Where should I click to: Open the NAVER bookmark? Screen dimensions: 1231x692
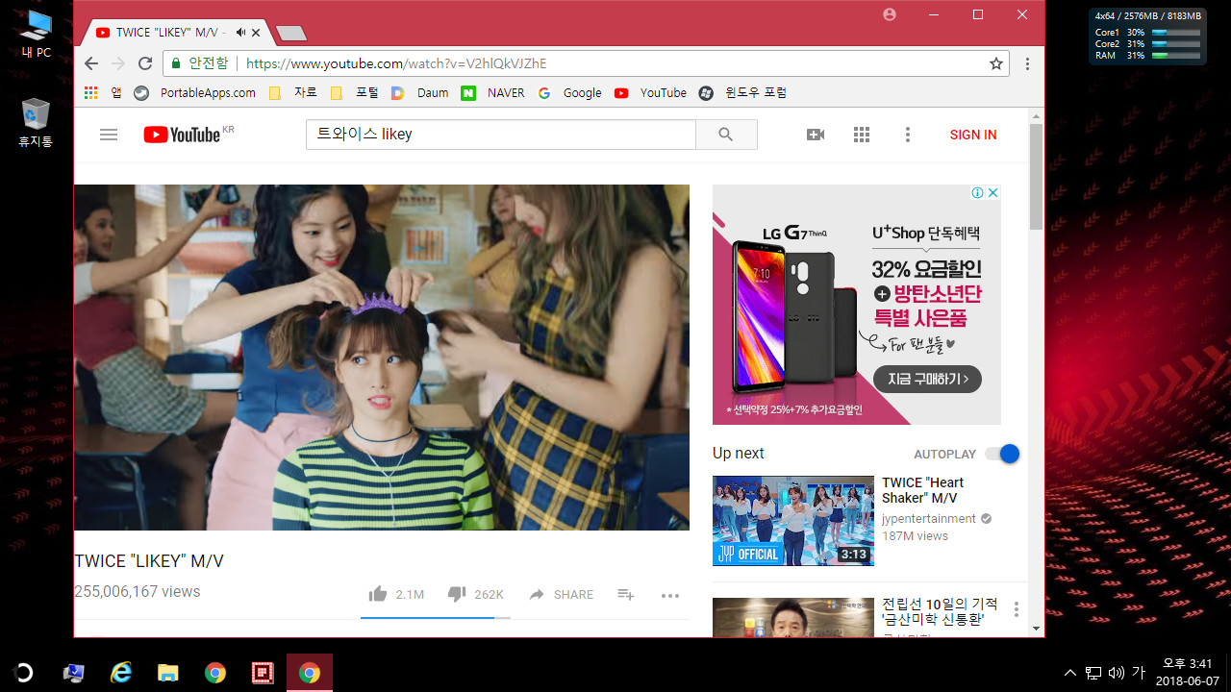[x=493, y=93]
